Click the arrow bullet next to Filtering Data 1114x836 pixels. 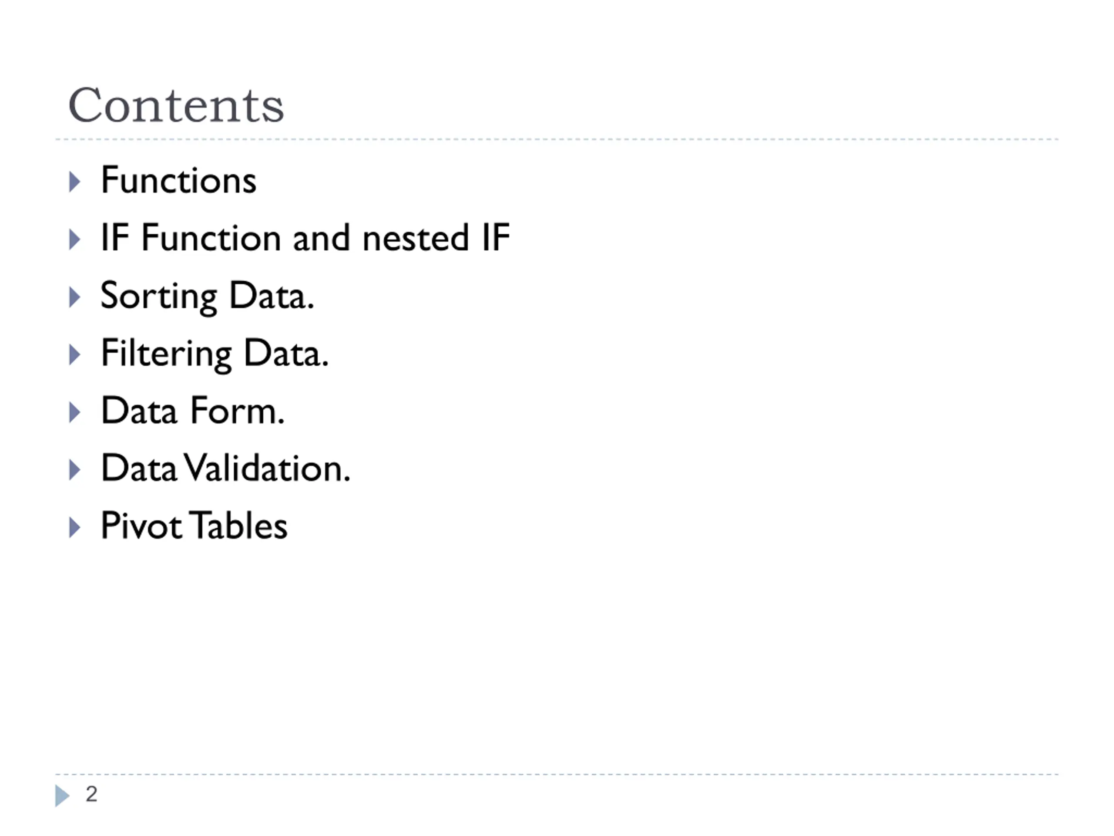click(x=74, y=355)
